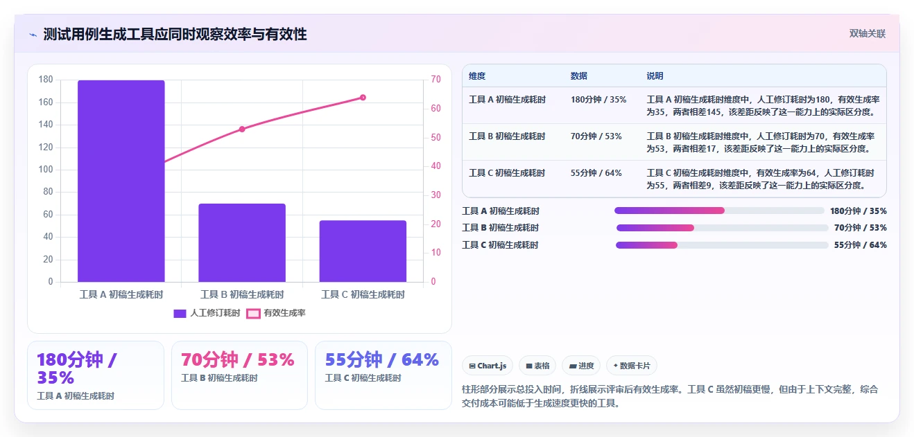The height and width of the screenshot is (437, 914).
Task: Click the 55分钟 / 64% progress value
Action: (861, 245)
